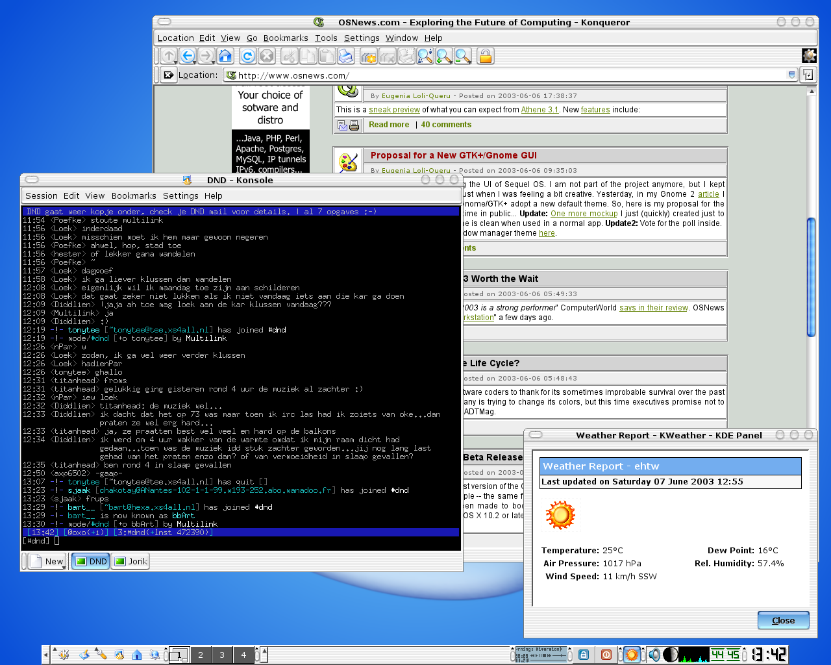Open the 'One more mockup' link
The height and width of the screenshot is (665, 831).
(584, 214)
